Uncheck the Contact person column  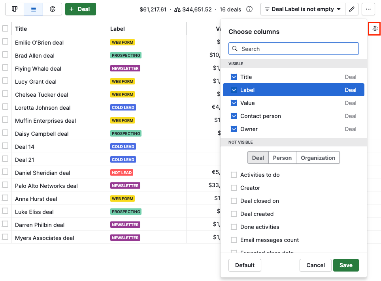[x=234, y=116]
